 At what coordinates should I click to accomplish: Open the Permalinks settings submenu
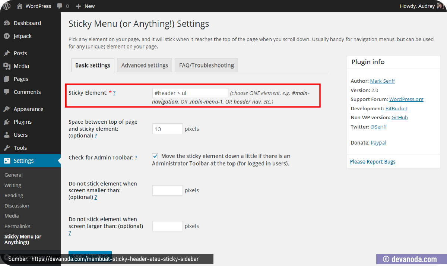[x=18, y=226]
